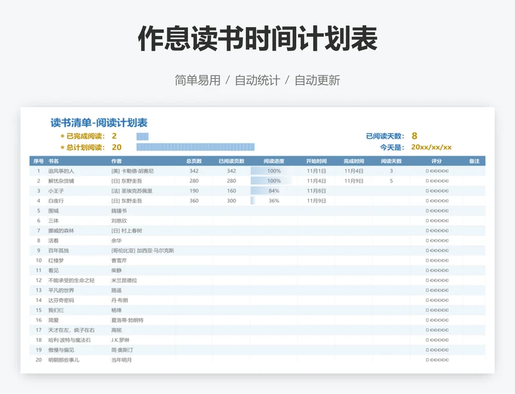
Task: Select the 评分 column header
Action: click(x=436, y=161)
